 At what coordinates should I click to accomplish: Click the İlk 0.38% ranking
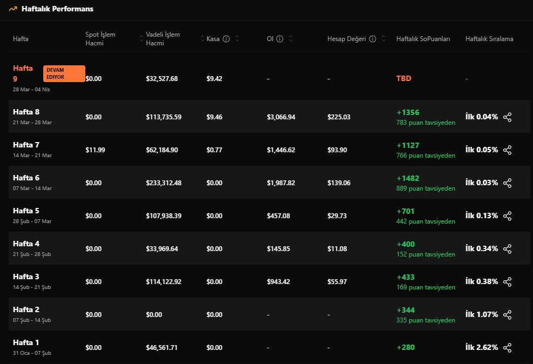coord(482,282)
